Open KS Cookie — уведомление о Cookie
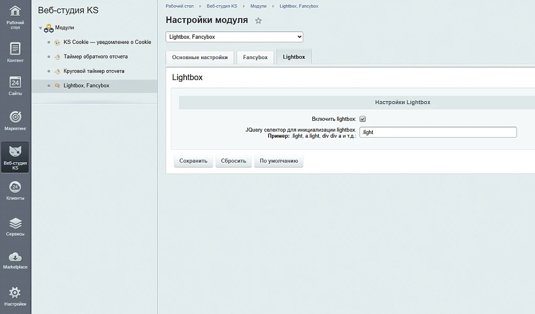The image size is (535, 314). click(x=107, y=42)
